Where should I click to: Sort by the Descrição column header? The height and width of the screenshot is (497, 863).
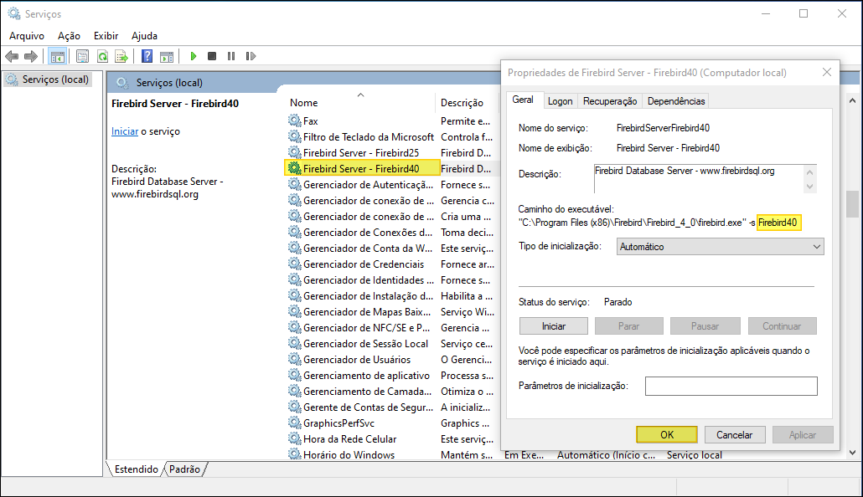tap(466, 102)
